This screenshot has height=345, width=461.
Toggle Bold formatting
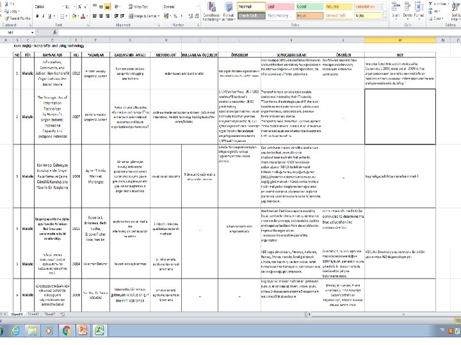coord(37,16)
